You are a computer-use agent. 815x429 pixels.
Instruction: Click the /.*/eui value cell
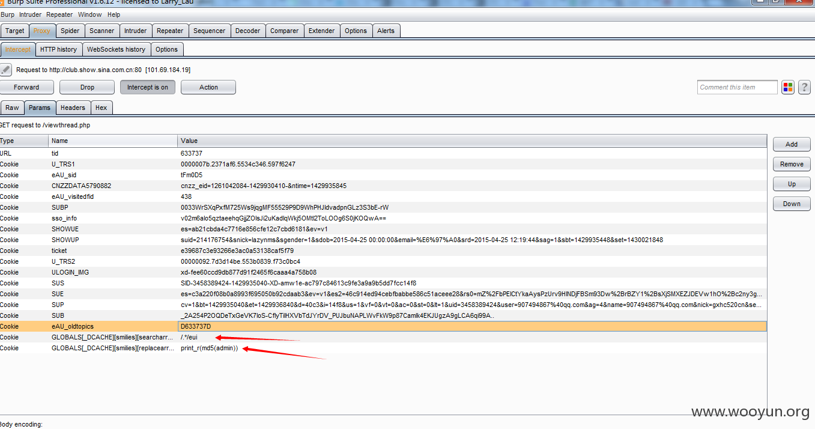pyautogui.click(x=472, y=337)
